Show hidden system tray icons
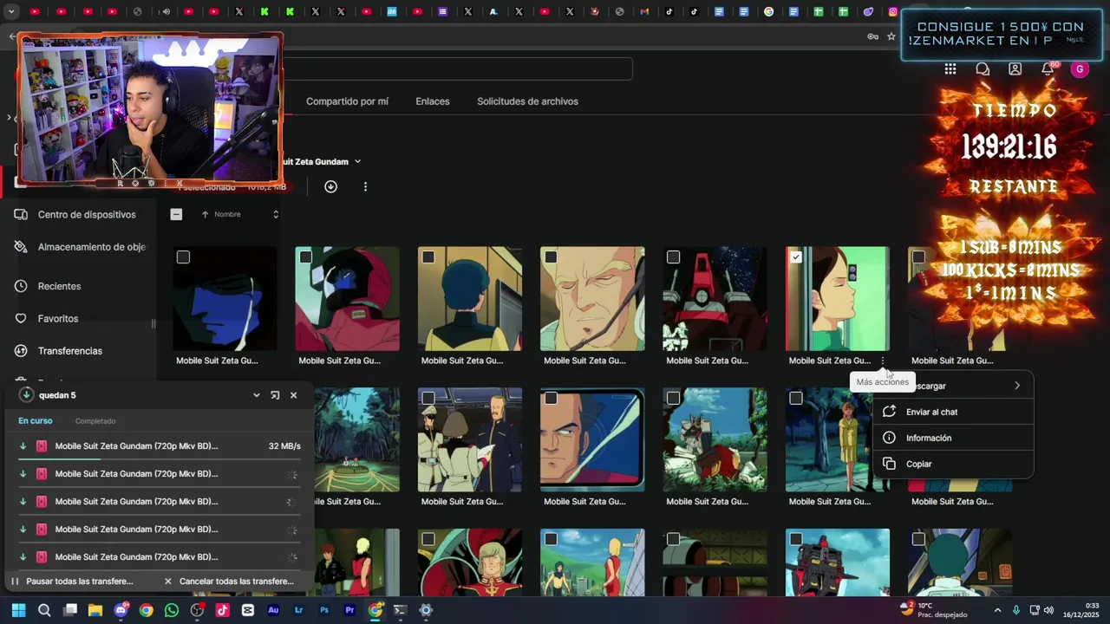 coord(997,610)
